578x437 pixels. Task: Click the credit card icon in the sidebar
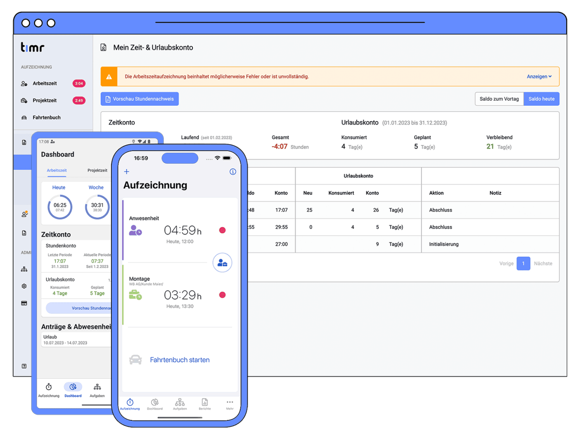coord(24,303)
